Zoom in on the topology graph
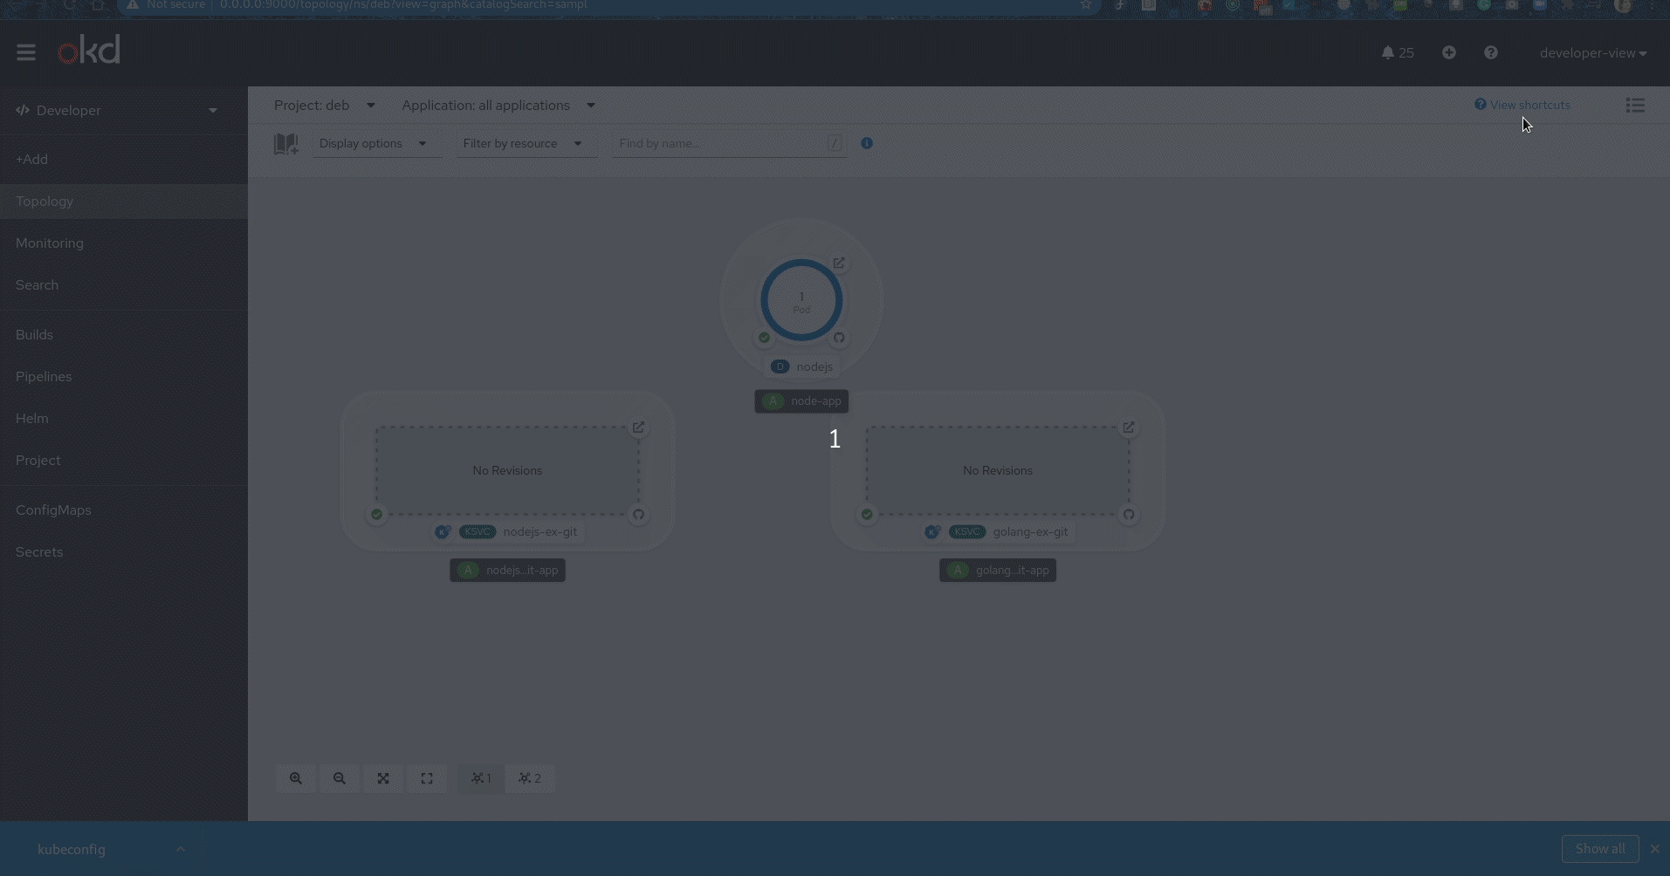The width and height of the screenshot is (1670, 876). coord(296,778)
